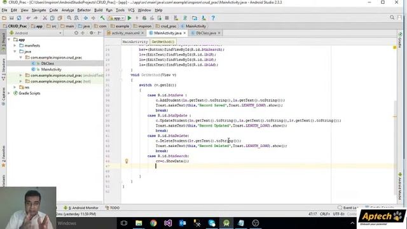Open the Captures side panel
Image resolution: width=407 pixels, height=229 pixels.
(x=3, y=97)
